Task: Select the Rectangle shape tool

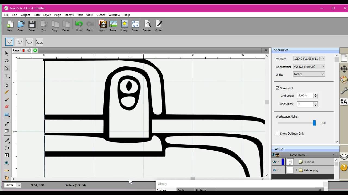Action: [7, 115]
